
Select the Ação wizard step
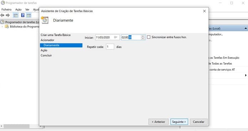[44, 50]
